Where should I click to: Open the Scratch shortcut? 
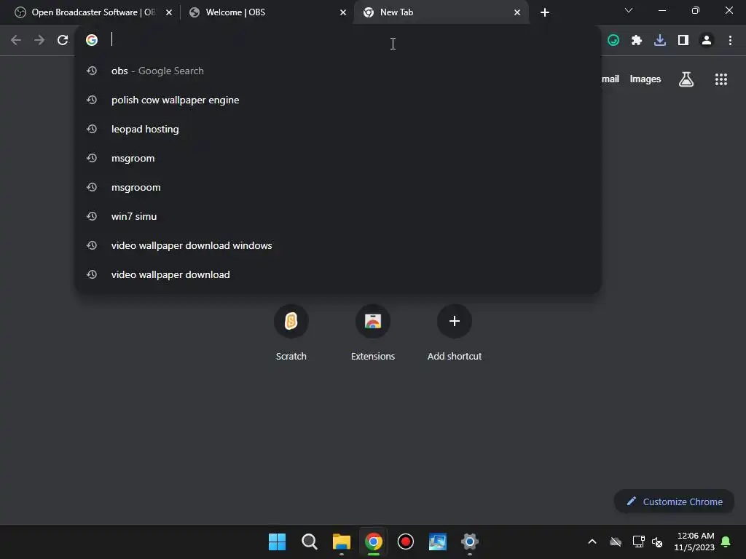[x=291, y=333]
